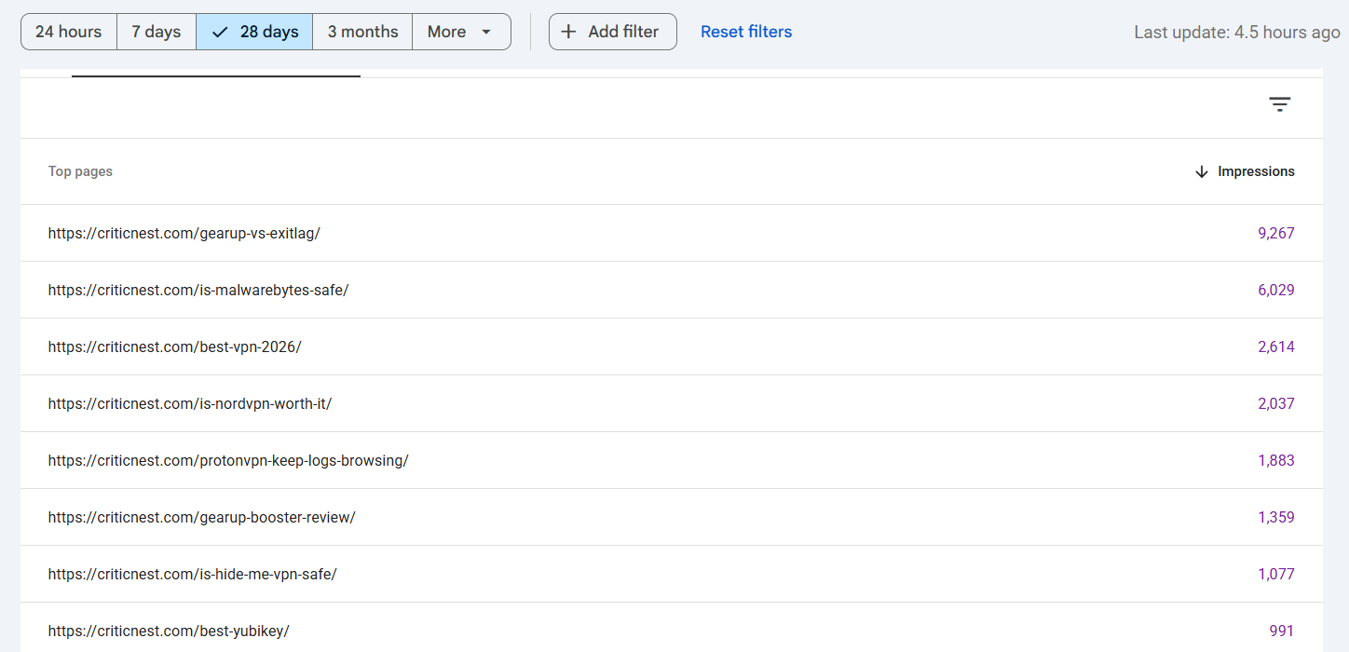Open the gearup-booster-review page row
Image resolution: width=1349 pixels, height=652 pixels.
[672, 517]
